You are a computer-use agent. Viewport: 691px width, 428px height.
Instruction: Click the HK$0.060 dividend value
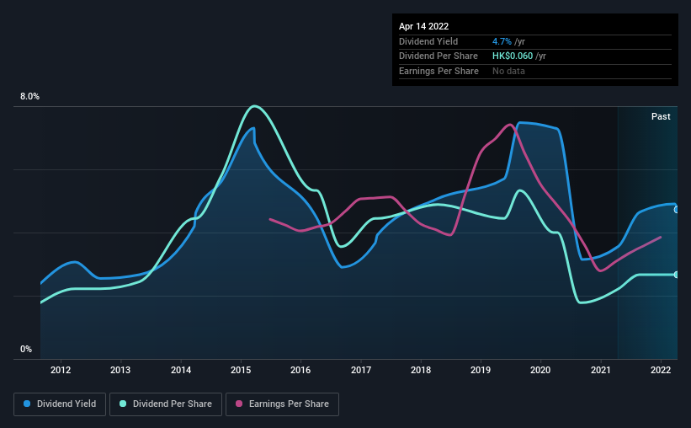(x=512, y=56)
